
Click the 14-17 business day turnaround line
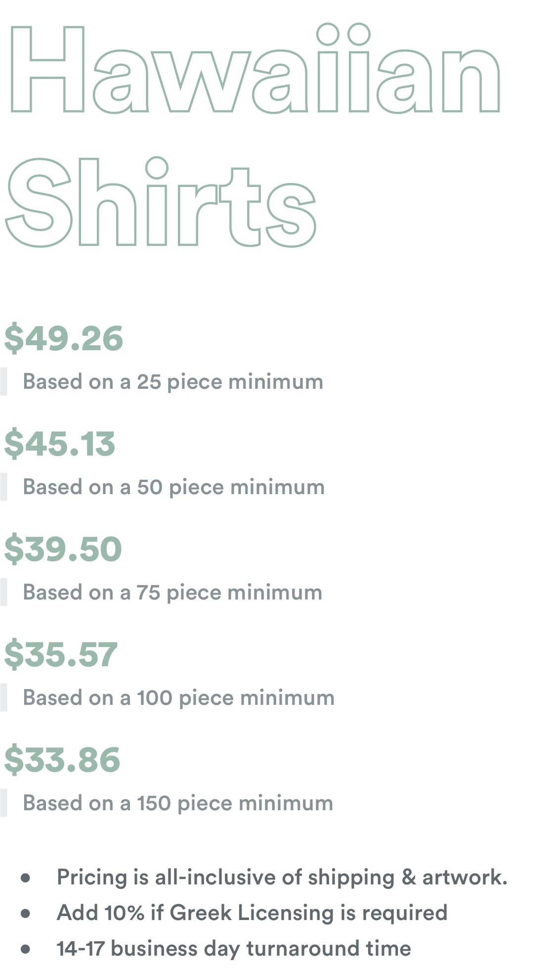tap(234, 949)
